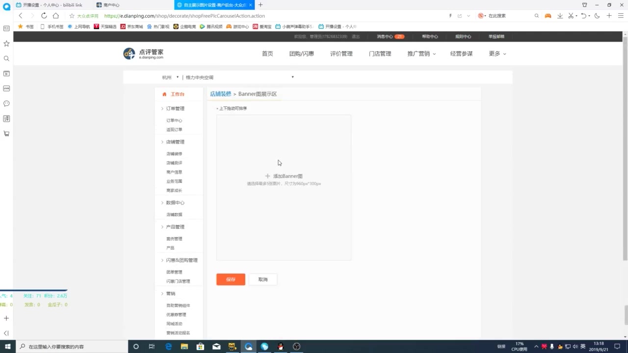Click the search magnifier in toolbar
This screenshot has width=628, height=353.
(537, 16)
